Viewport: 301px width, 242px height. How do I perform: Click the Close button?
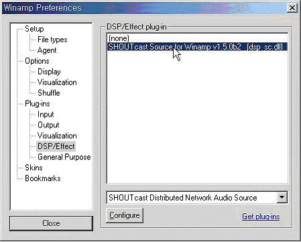coord(51,223)
